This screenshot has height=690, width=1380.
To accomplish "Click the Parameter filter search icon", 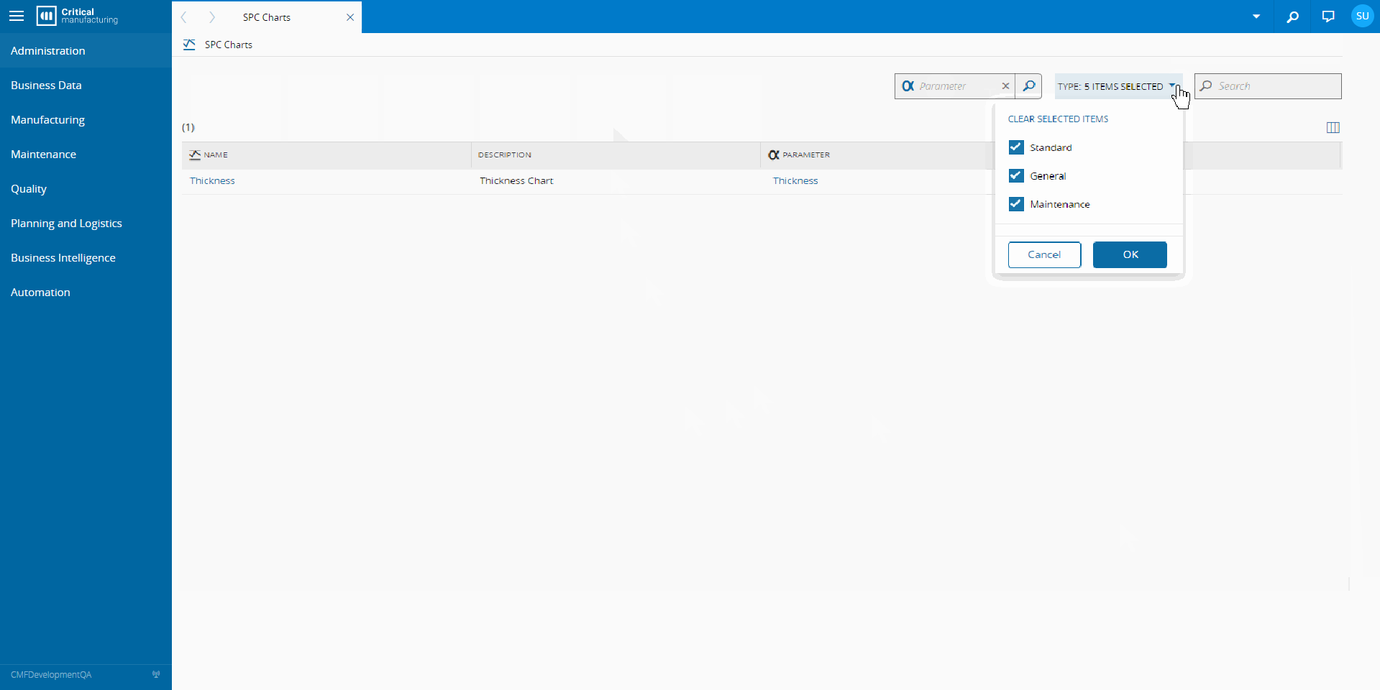I will coord(1028,86).
